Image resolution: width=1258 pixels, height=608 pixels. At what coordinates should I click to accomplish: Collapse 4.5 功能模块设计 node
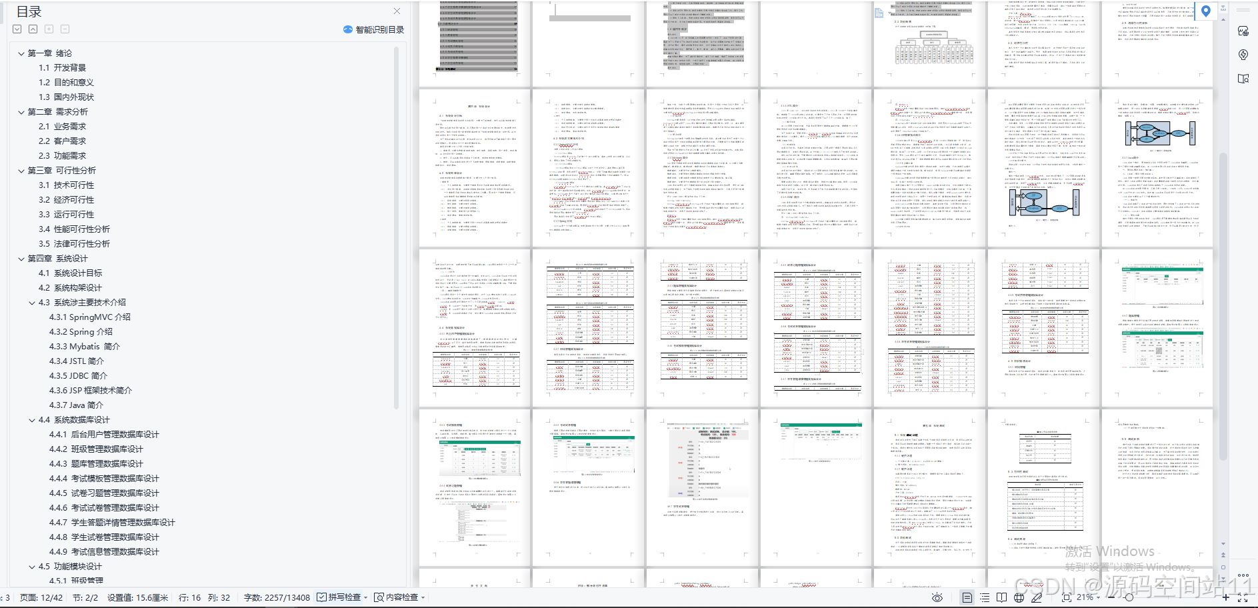tap(32, 567)
